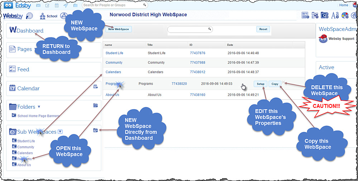
Task: Click the School Home Page Banners folder icon
Action: coord(14,115)
